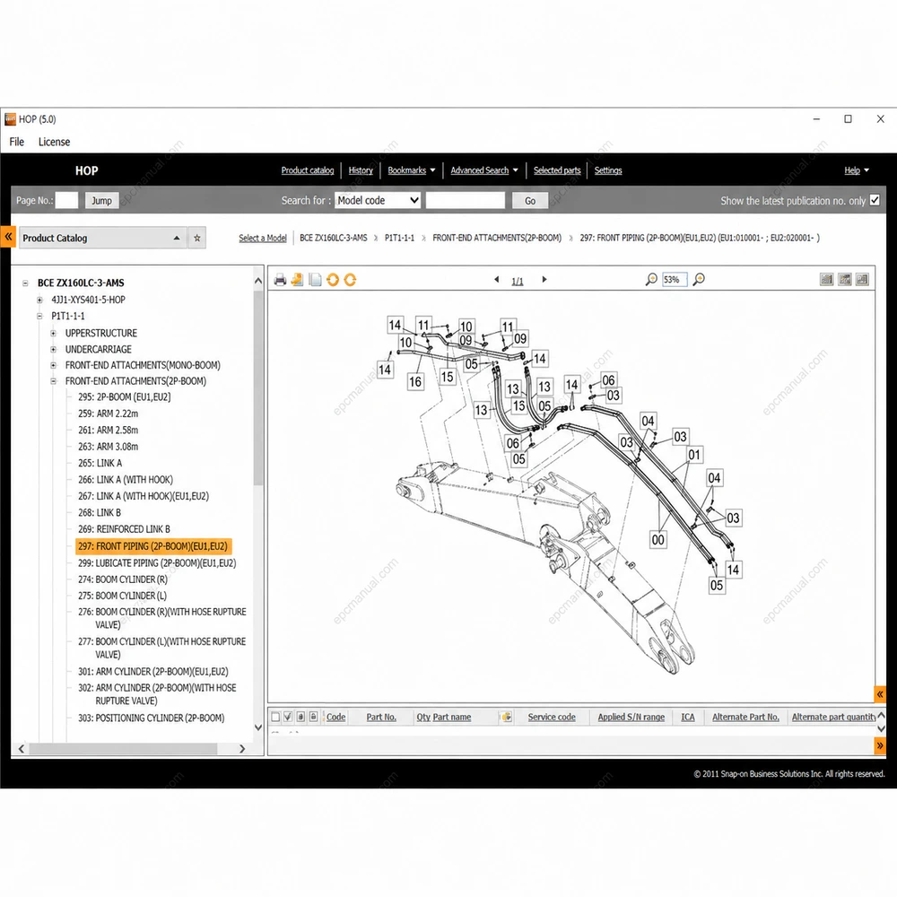Image resolution: width=897 pixels, height=897 pixels.
Task: Click callout 01 in the diagram
Action: pyautogui.click(x=694, y=455)
